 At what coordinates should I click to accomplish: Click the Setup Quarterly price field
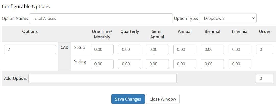coord(130,49)
